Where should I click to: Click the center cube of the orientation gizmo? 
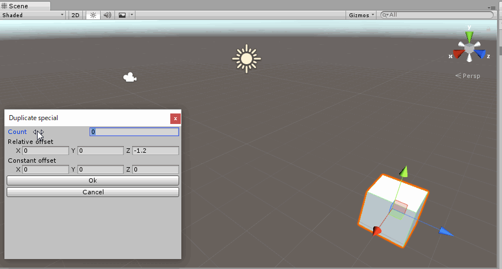tap(469, 48)
